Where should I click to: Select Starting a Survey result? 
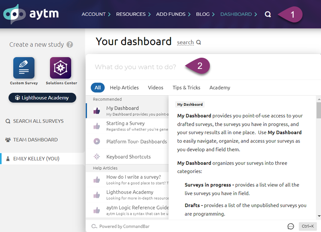pos(127,126)
